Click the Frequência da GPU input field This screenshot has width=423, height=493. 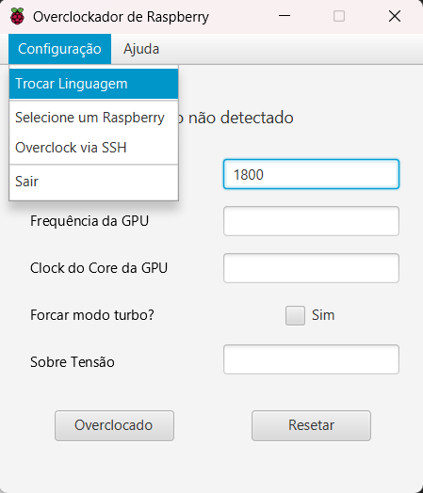tap(311, 221)
